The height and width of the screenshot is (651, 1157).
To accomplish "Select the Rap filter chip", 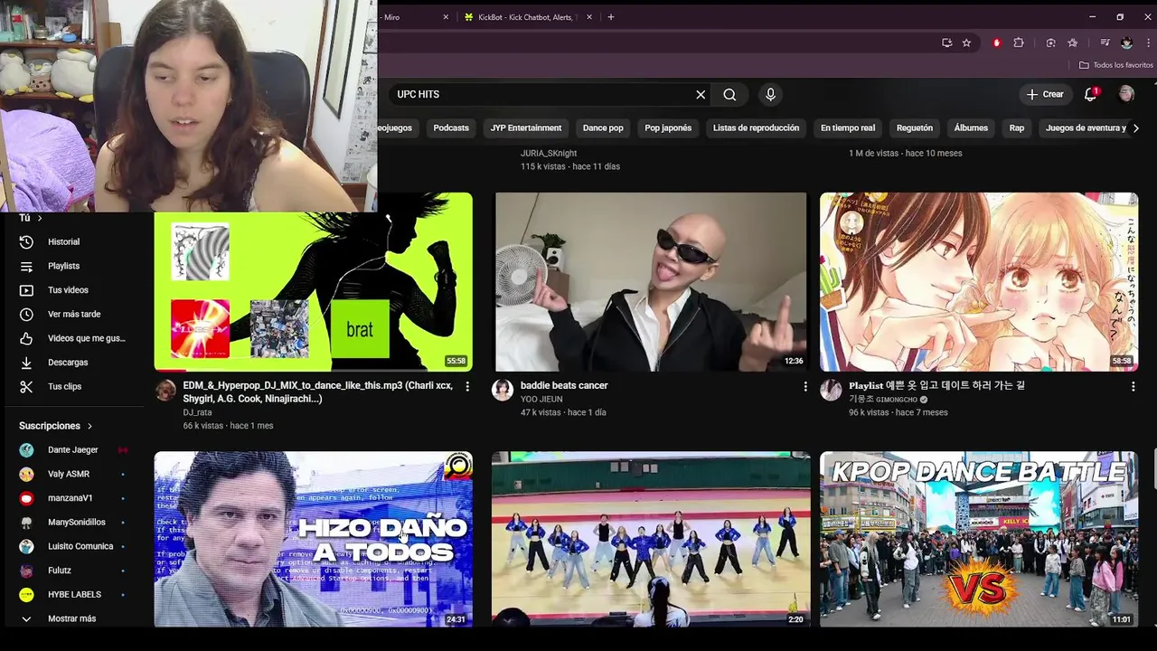I will pos(1017,128).
